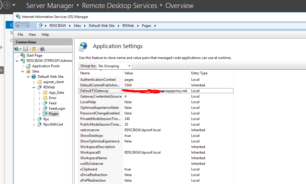
Task: Click the aspnet_client folder icon
Action: tap(40, 82)
